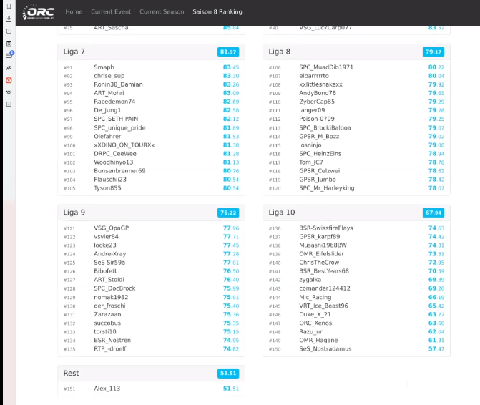This screenshot has height=405, width=480.
Task: Open the Current Event menu item
Action: tap(111, 12)
